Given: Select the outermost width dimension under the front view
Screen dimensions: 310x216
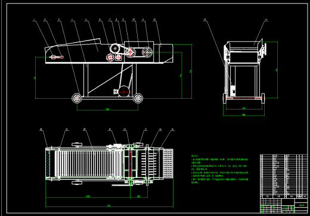Looking at the screenshot, I should (244, 115).
